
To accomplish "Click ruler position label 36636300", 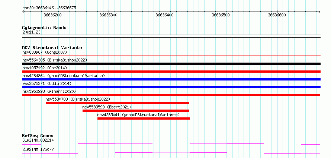I will coord(109,15).
